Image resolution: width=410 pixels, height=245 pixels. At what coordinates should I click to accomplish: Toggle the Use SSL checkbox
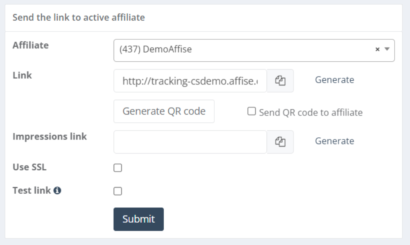coord(118,168)
